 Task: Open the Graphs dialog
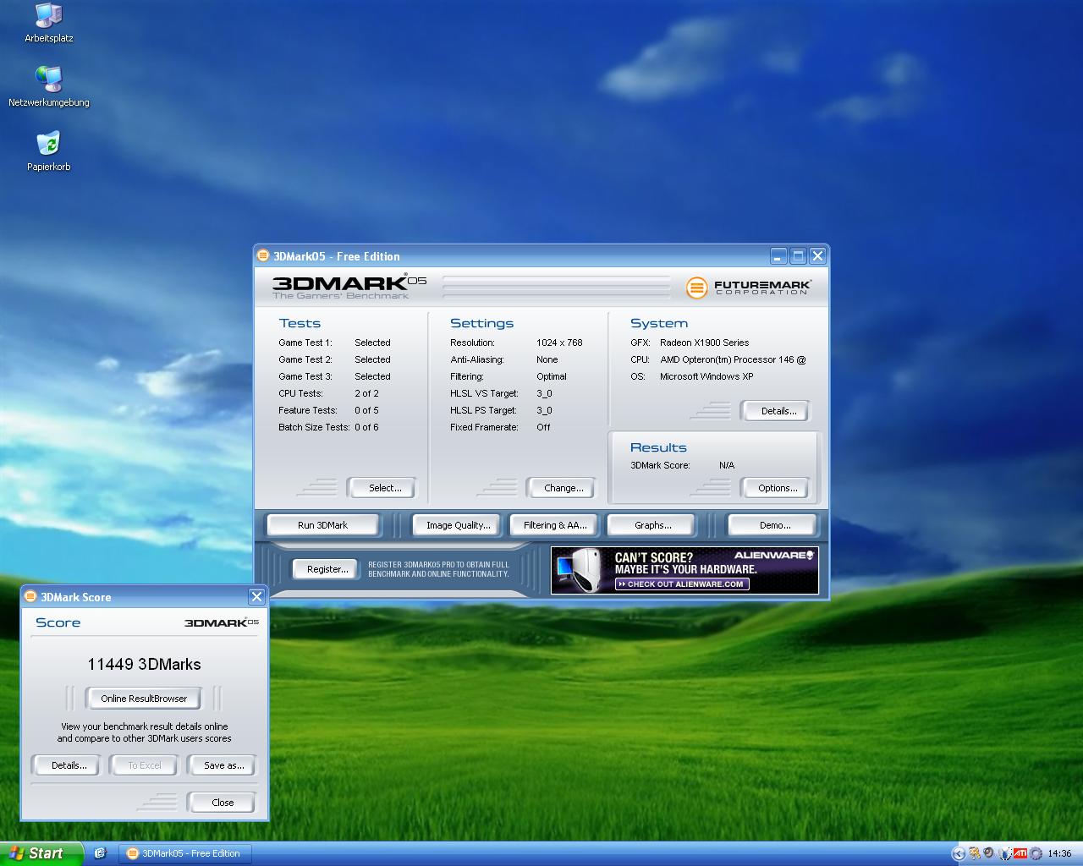click(652, 525)
